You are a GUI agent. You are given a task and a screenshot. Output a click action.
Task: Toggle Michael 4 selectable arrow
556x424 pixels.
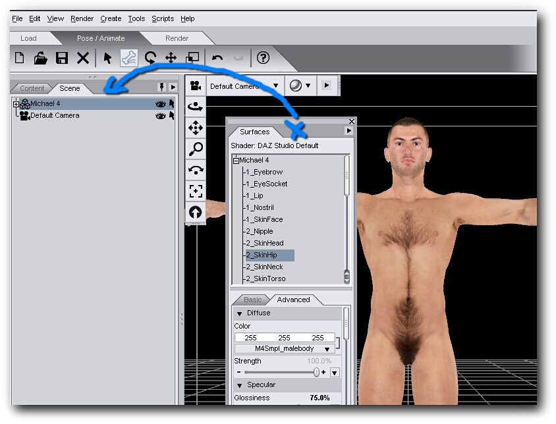coord(172,103)
